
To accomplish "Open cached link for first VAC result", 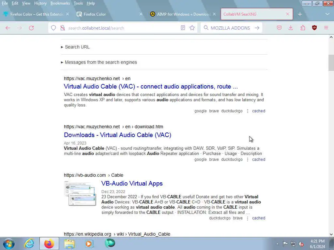I will tap(259, 111).
